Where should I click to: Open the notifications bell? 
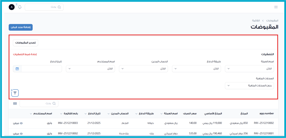[x=20, y=7]
